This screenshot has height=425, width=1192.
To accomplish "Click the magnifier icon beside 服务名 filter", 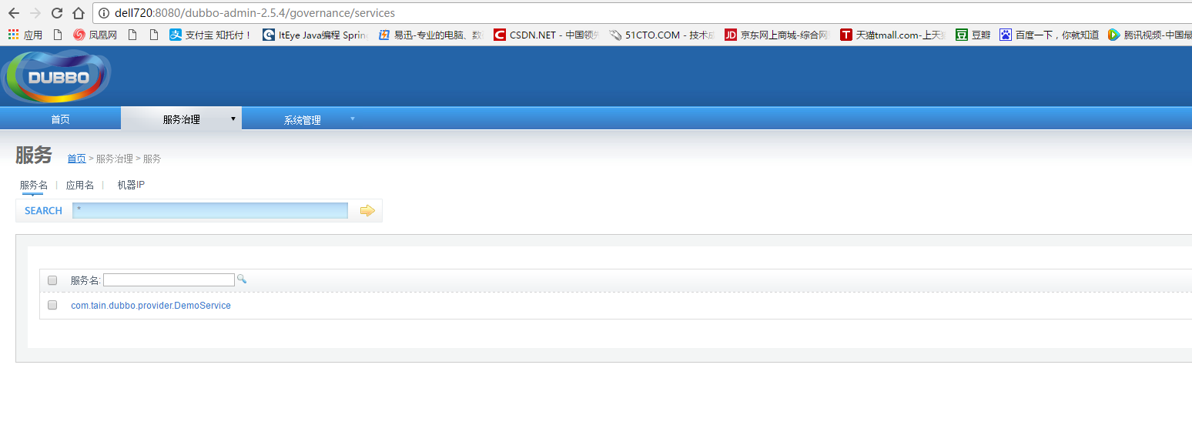I will [242, 279].
